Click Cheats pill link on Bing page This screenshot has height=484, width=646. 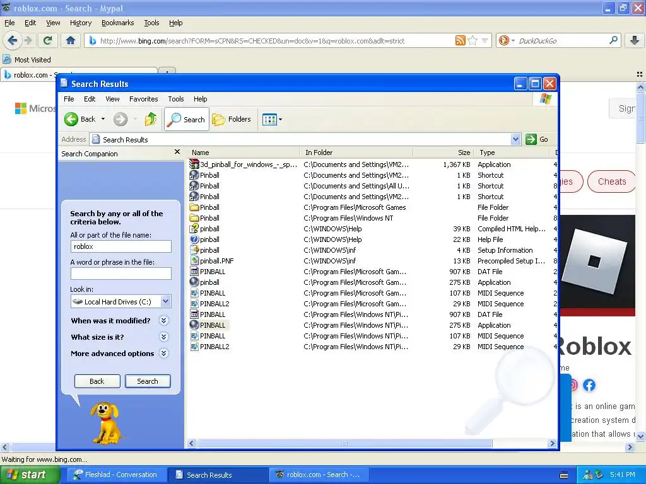pos(611,181)
